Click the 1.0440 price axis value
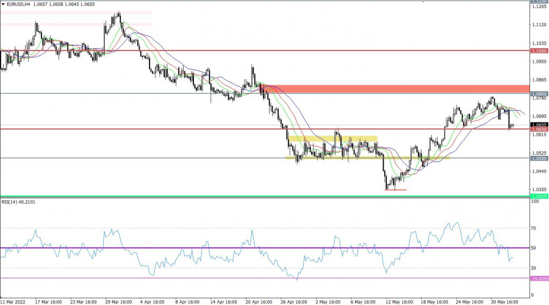 click(x=539, y=171)
